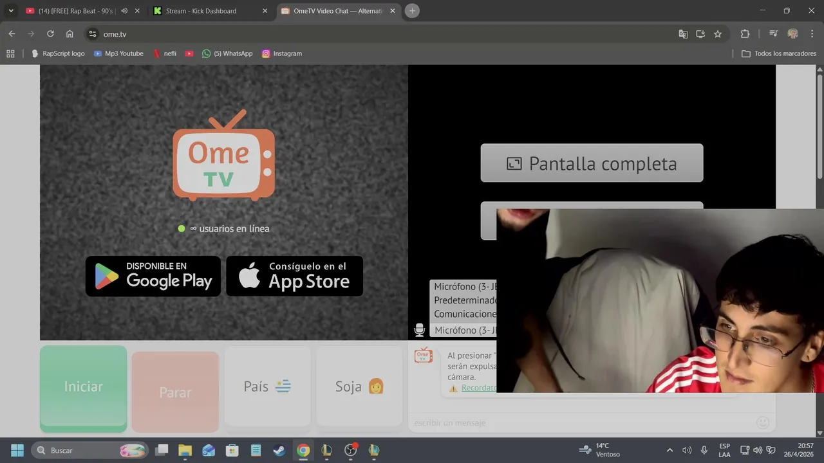This screenshot has width=824, height=463.
Task: Click the Buscar taskbar search box
Action: (89, 450)
